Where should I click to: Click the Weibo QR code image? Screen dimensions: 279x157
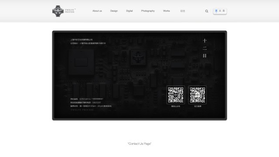(197, 95)
